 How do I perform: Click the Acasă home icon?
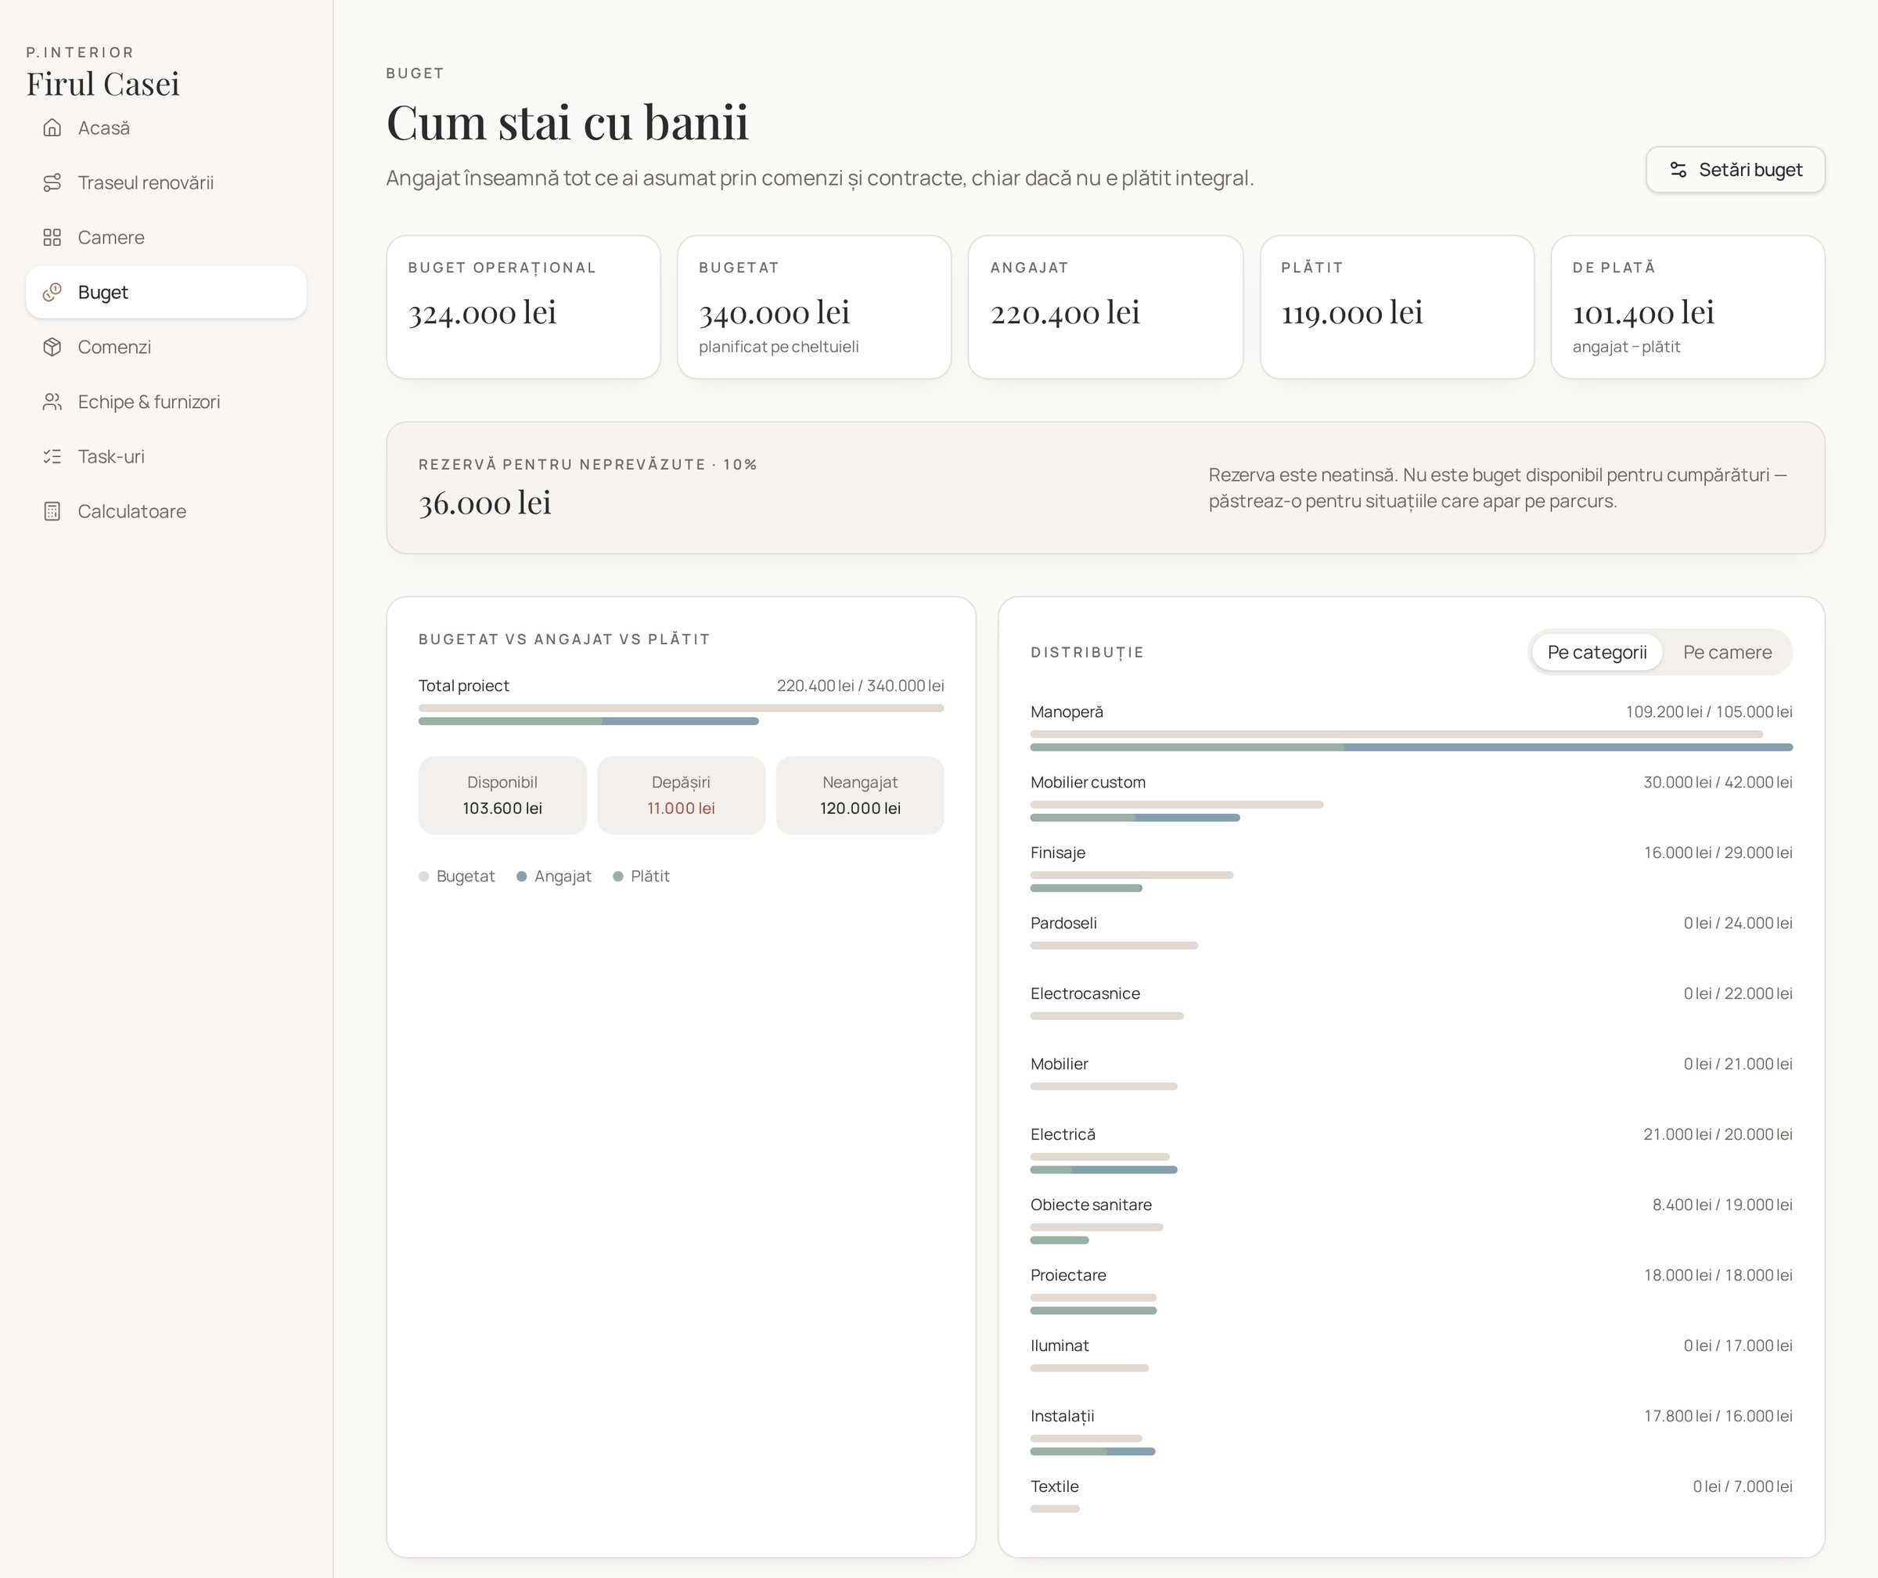click(52, 128)
